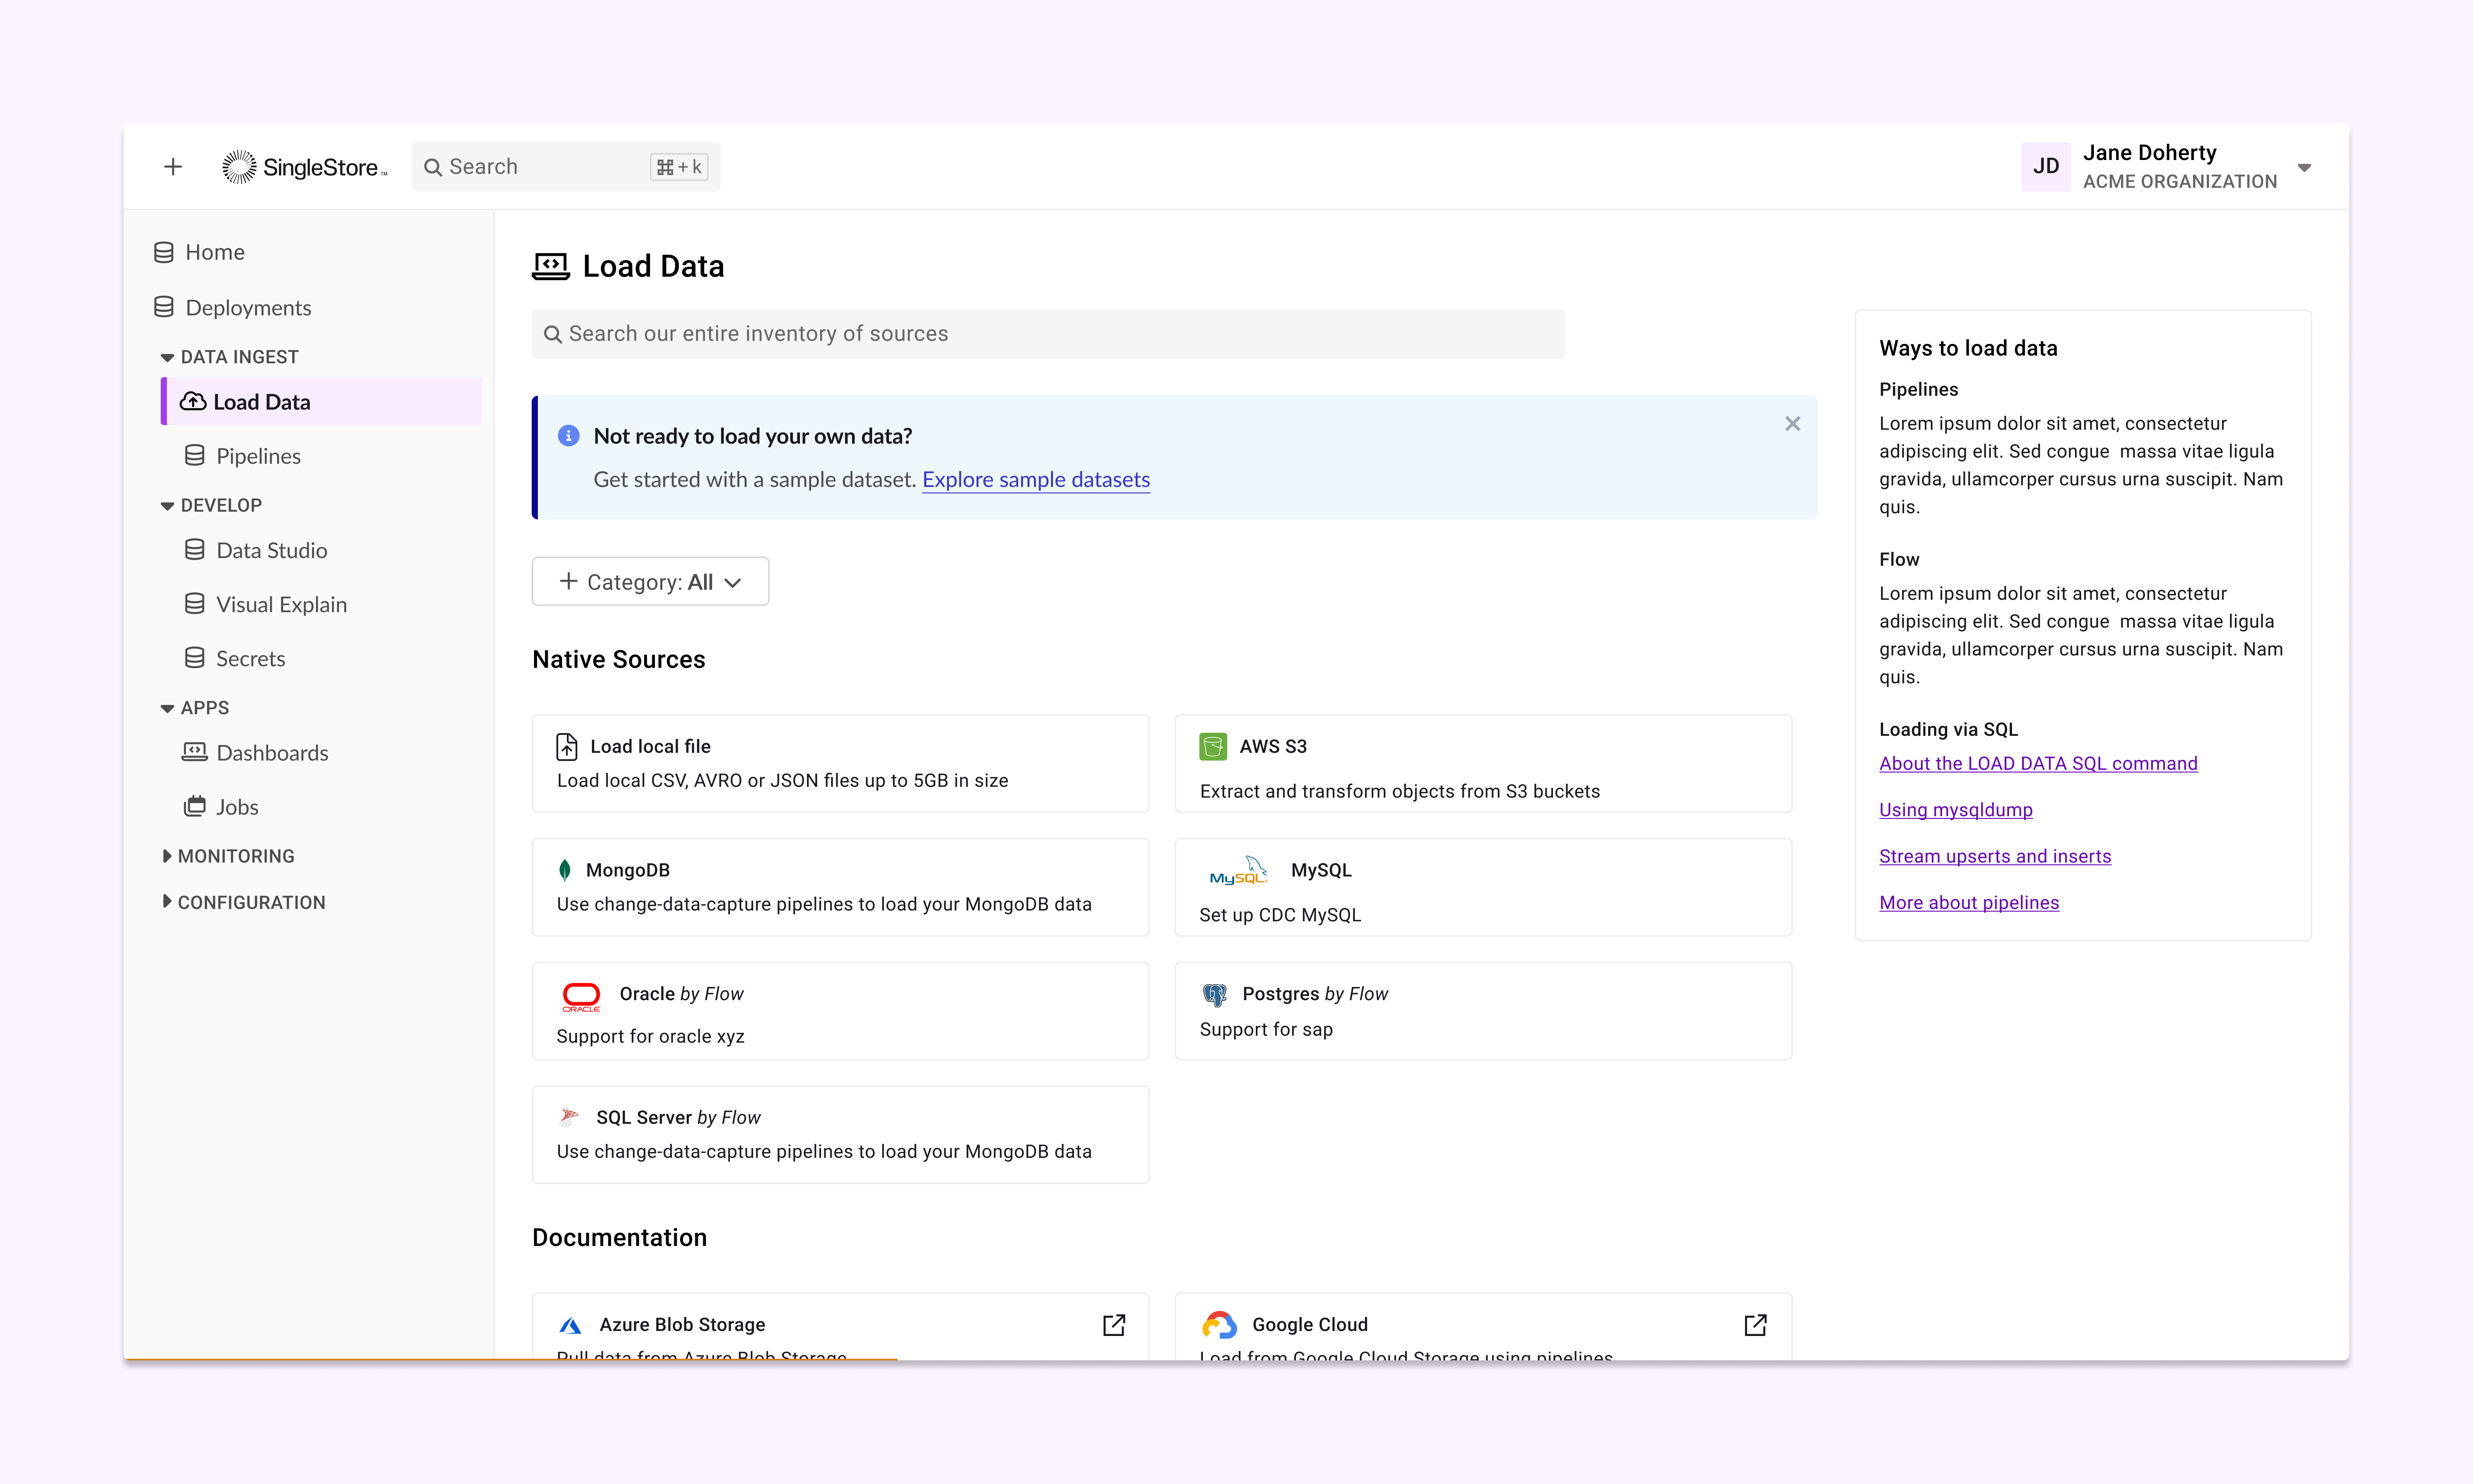Select the Load local file card
Image resolution: width=2473 pixels, height=1484 pixels.
840,763
